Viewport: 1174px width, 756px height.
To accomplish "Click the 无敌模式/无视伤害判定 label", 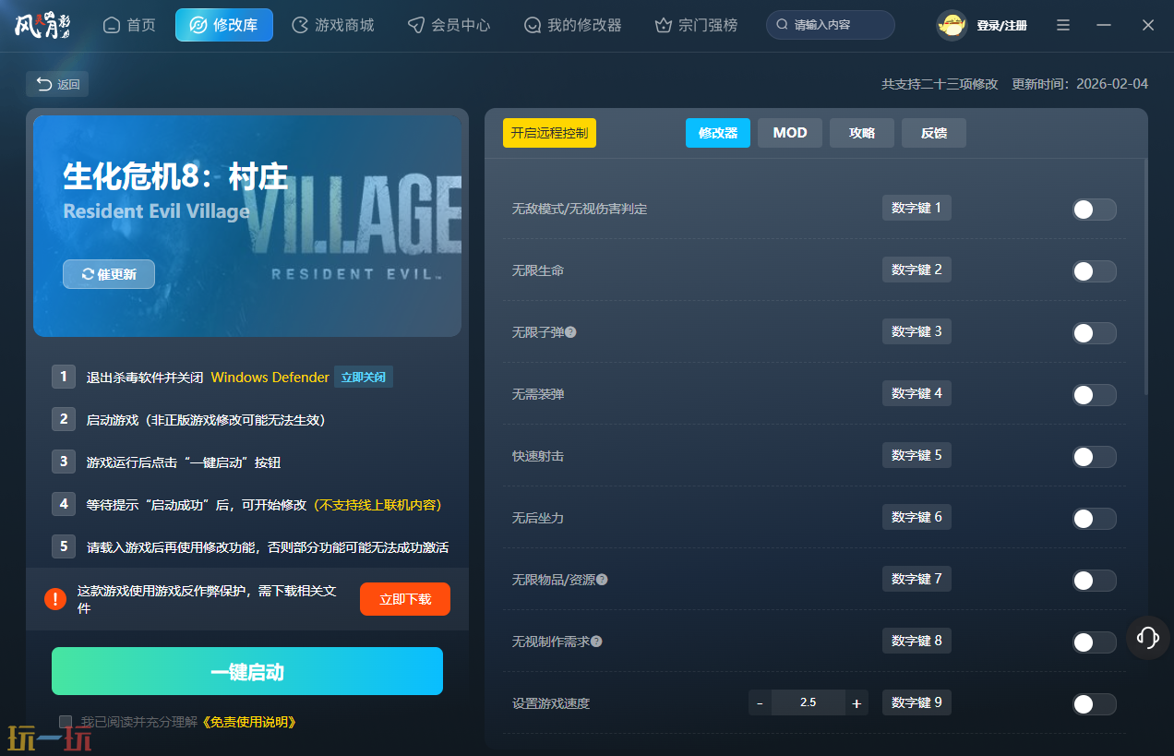I will click(x=580, y=210).
